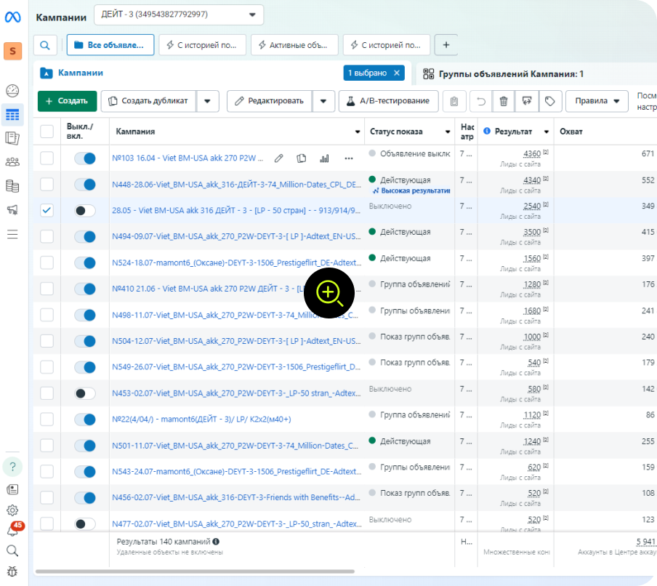Click the trash delete toolbar icon
657x586 pixels.
coord(504,101)
